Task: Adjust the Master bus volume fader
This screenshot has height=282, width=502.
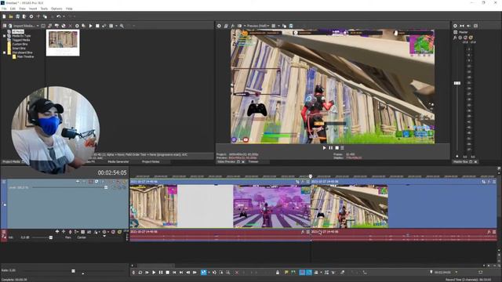Action: point(457,83)
